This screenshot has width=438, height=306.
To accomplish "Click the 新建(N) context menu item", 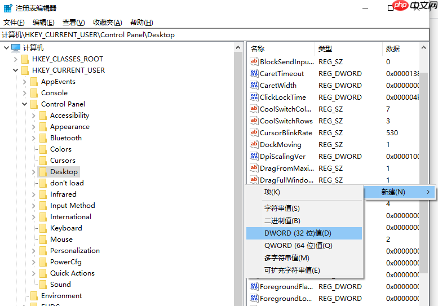I will 400,192.
